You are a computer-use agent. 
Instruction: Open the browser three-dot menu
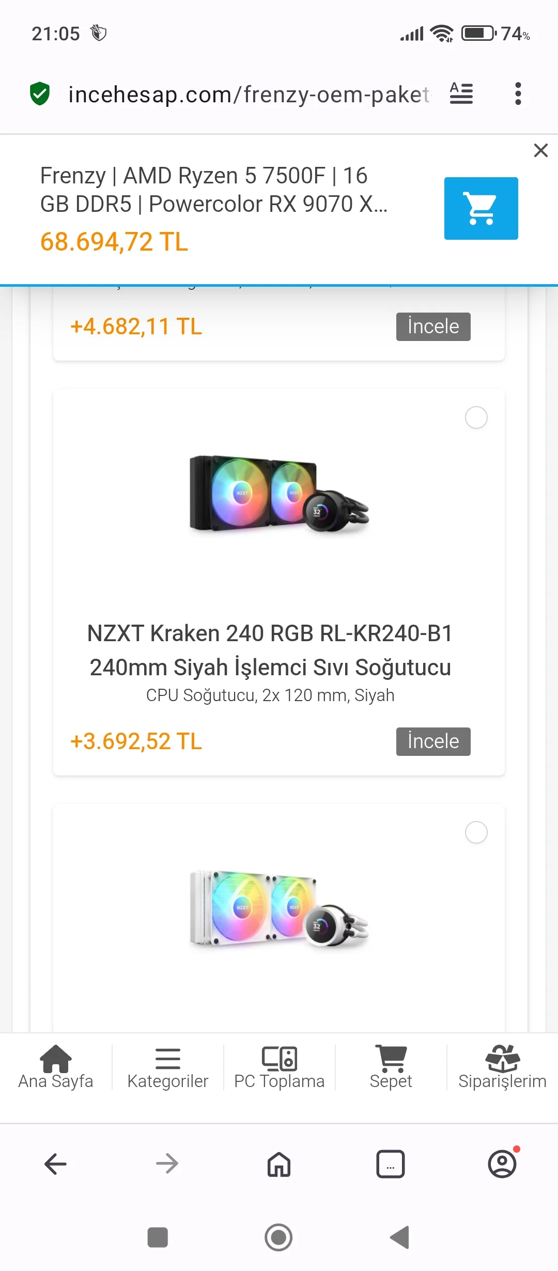click(518, 94)
